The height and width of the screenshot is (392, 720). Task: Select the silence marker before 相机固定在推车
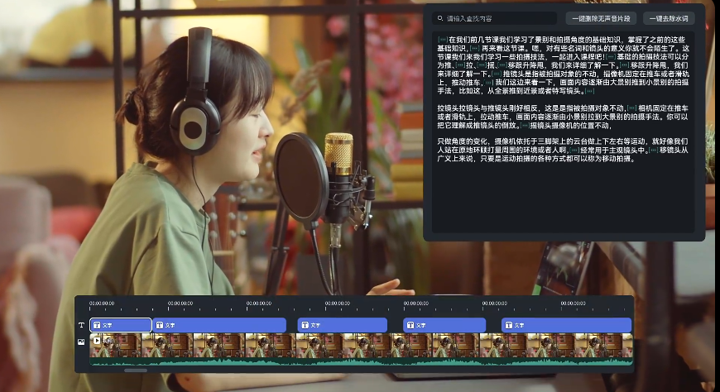(631, 108)
